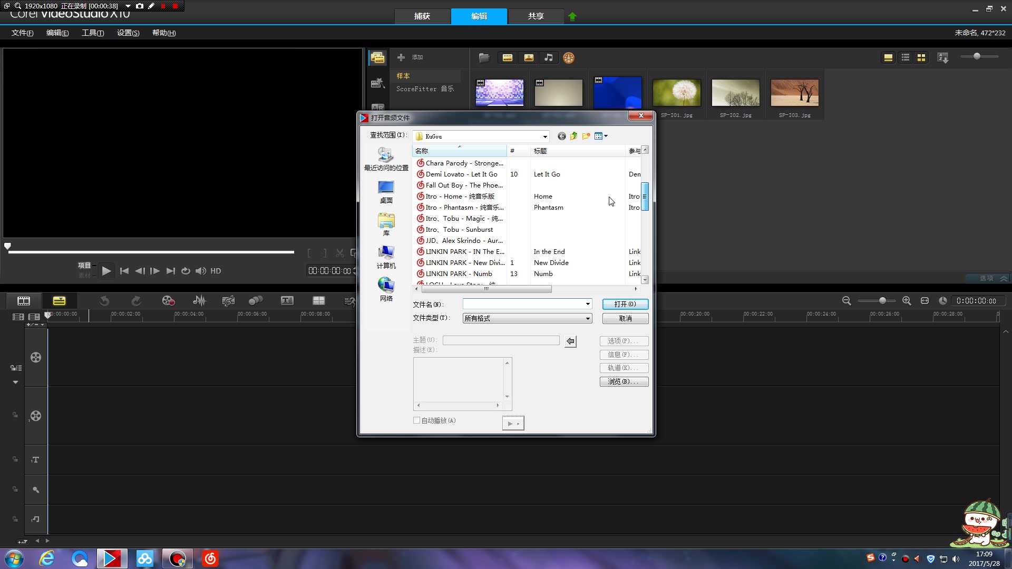Viewport: 1012px width, 569px height.
Task: Click the zoom out magnifier on timeline
Action: coord(846,301)
